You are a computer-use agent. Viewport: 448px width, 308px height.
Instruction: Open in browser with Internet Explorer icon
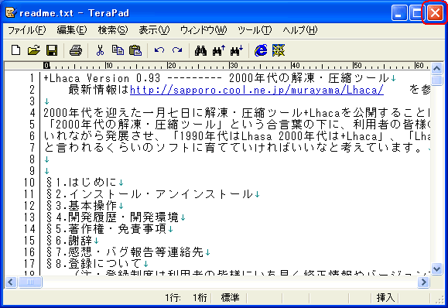point(261,50)
